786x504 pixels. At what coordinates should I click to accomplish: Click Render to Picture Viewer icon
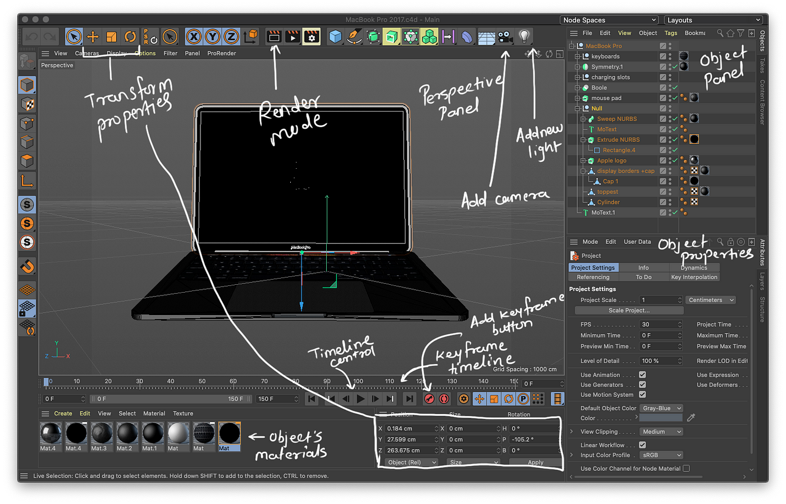pyautogui.click(x=293, y=37)
